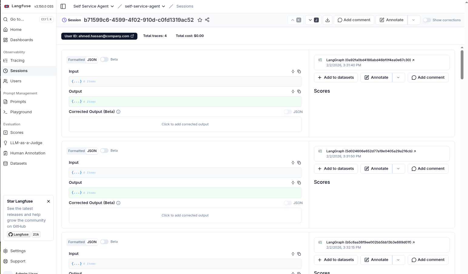Download the session with the download icon
This screenshot has height=274, width=468.
[x=328, y=20]
